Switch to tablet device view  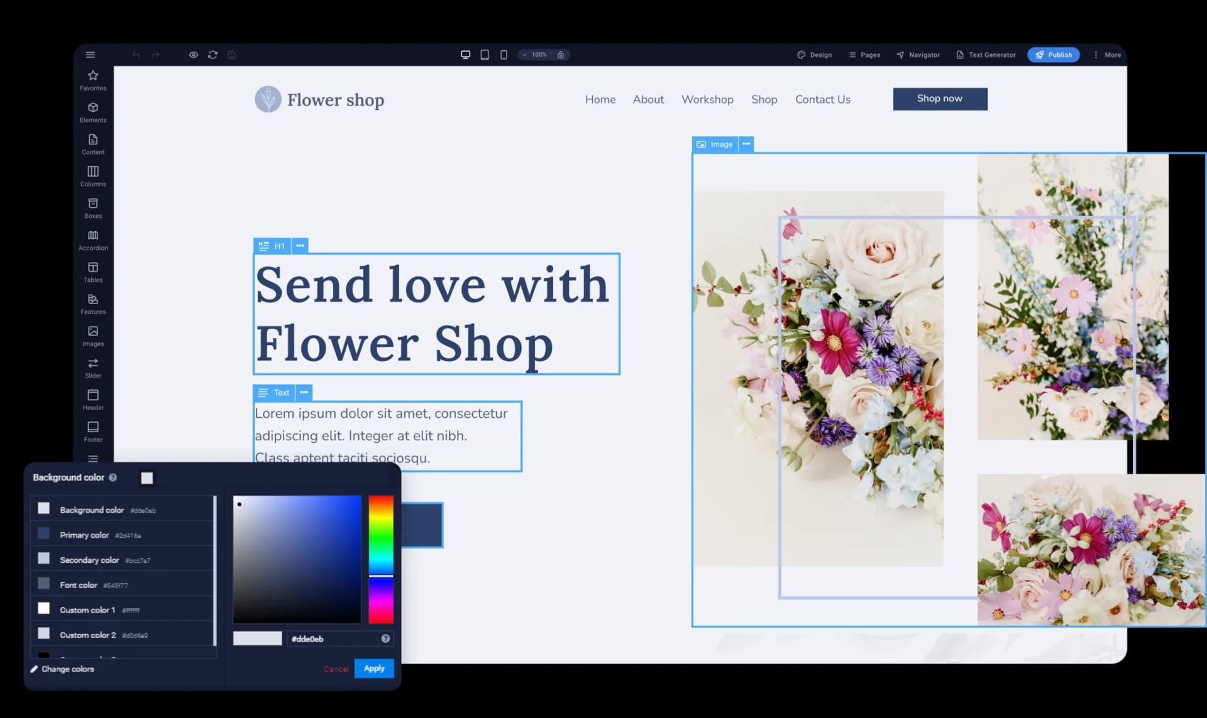485,55
